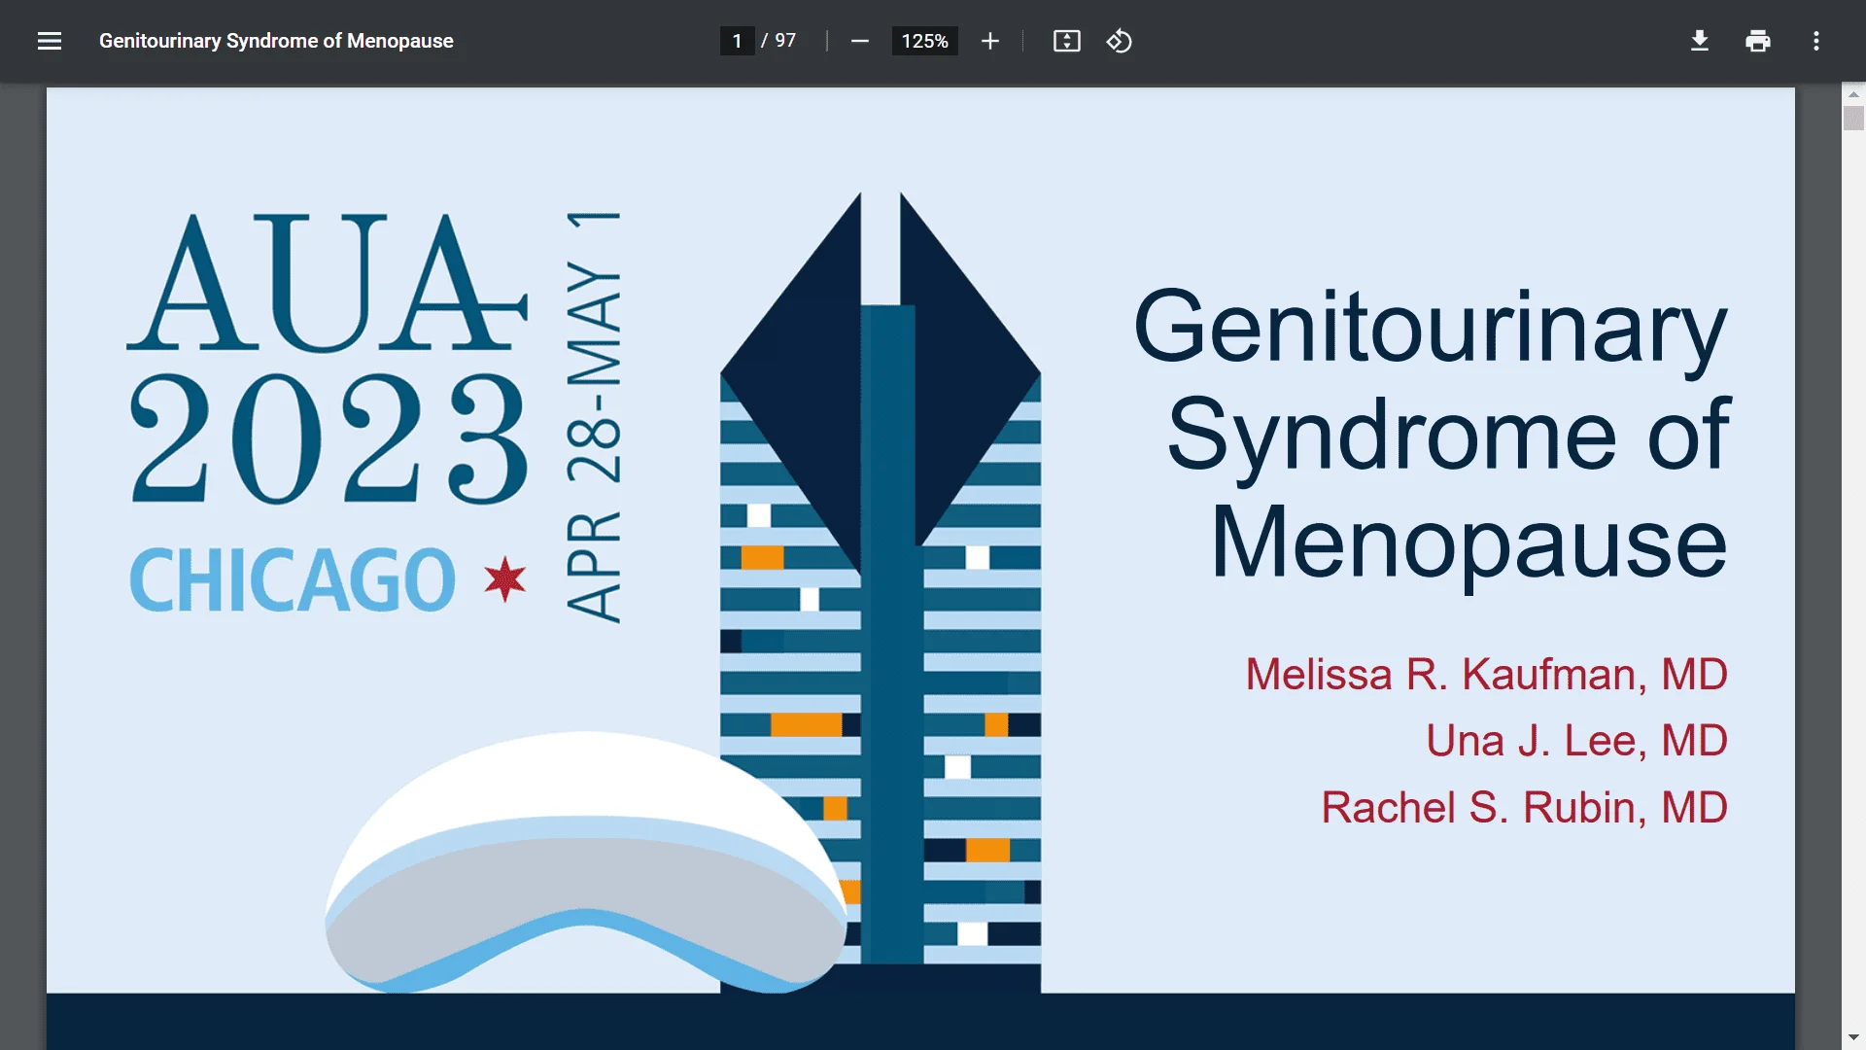1866x1050 pixels.
Task: Click the 125% zoom level field
Action: point(924,41)
